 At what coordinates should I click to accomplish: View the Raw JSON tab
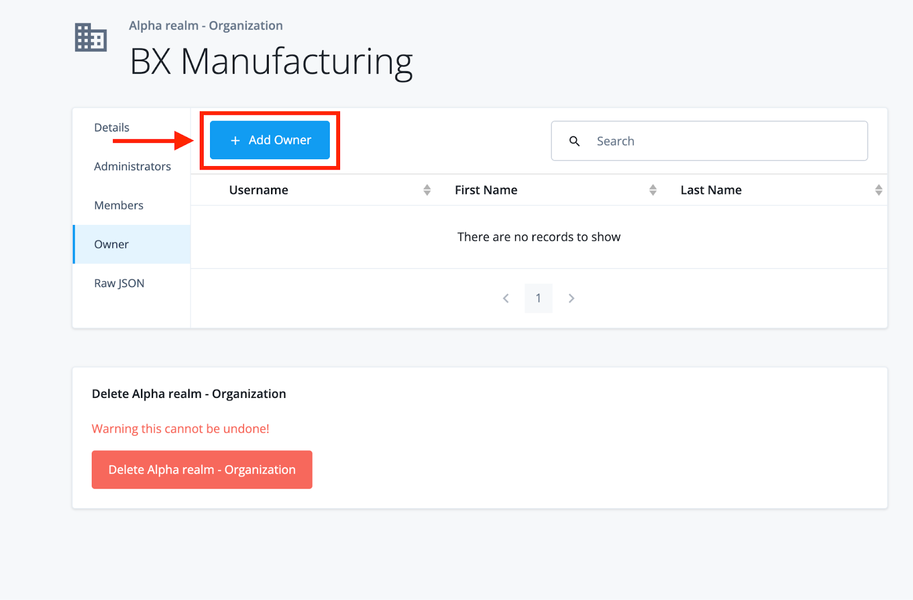[119, 283]
